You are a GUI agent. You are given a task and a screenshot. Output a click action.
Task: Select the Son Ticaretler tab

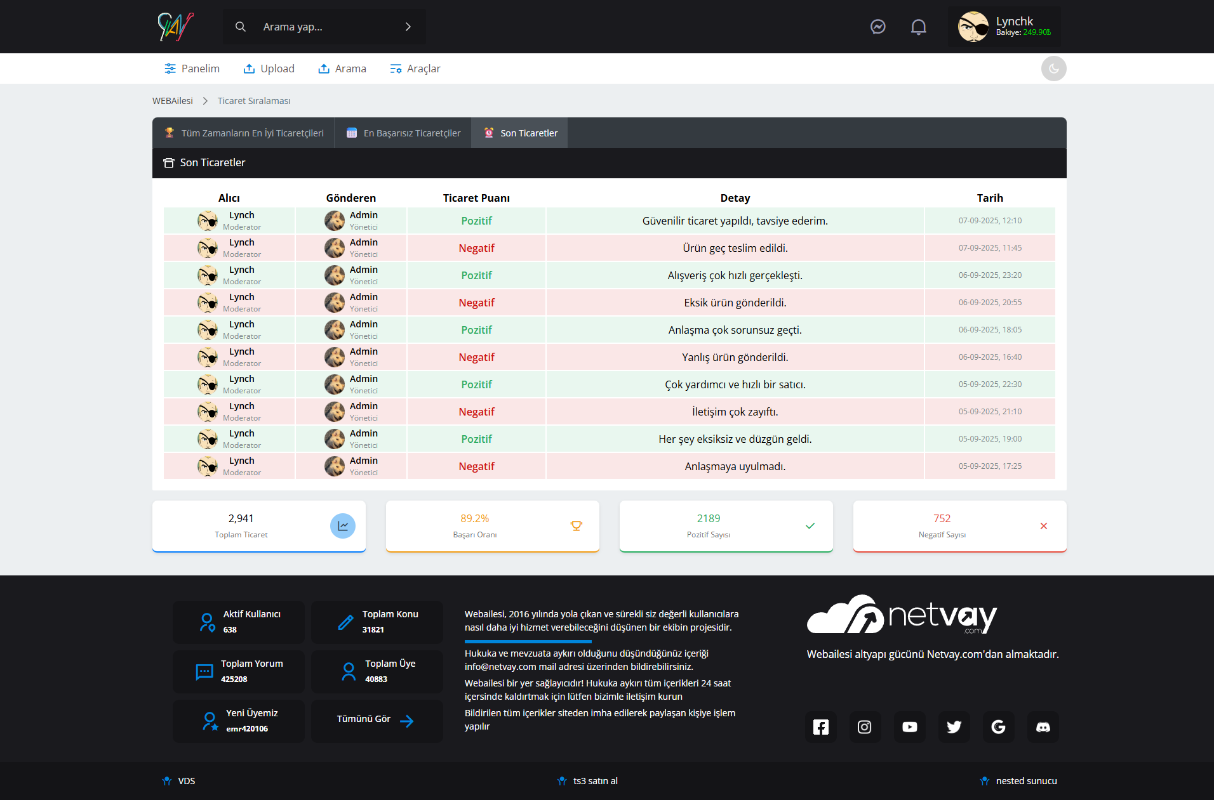[520, 133]
